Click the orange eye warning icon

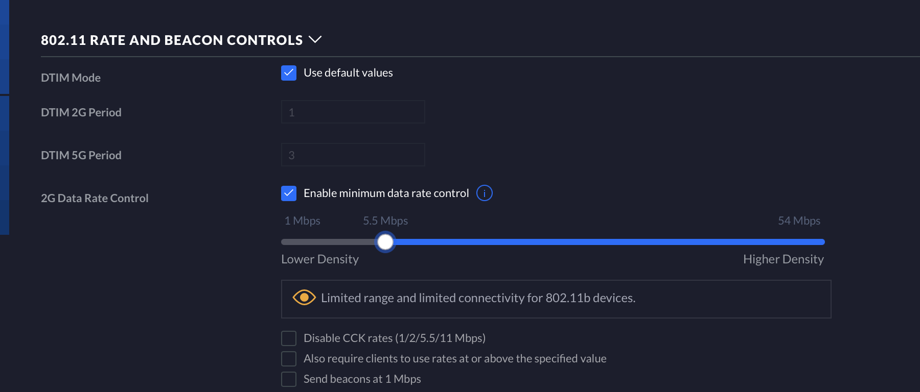coord(304,298)
